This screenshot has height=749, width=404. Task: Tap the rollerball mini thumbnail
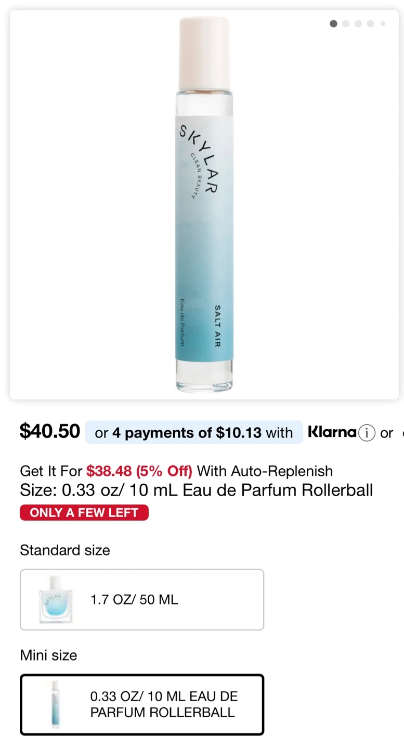(55, 705)
